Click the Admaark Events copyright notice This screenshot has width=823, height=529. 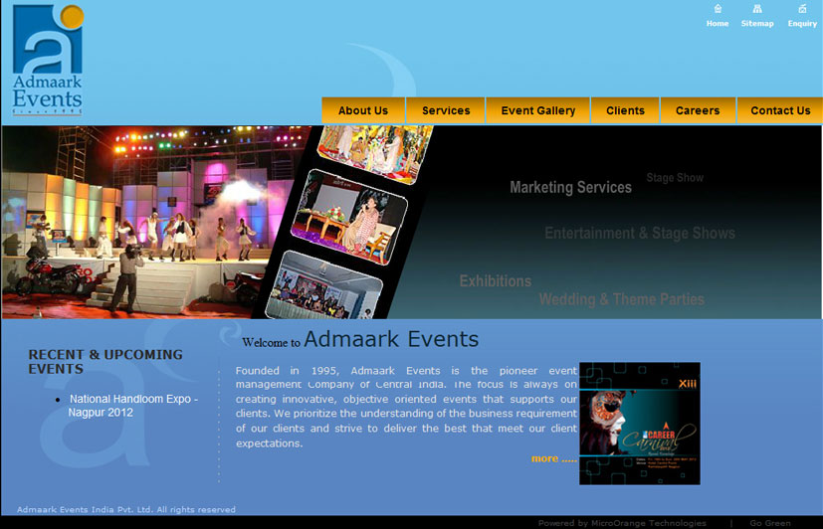(x=126, y=509)
